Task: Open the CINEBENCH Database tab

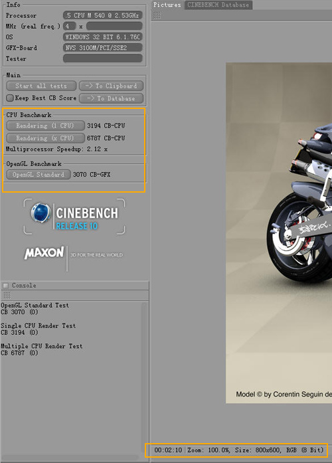Action: 218,5
